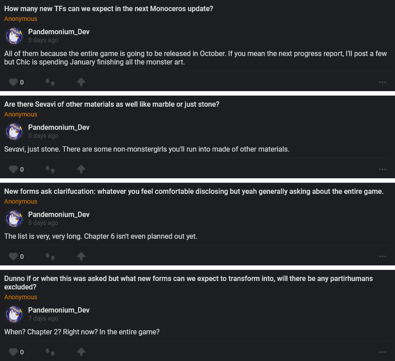Open more options on the 'When? Chapter 2?' answer

(x=383, y=352)
